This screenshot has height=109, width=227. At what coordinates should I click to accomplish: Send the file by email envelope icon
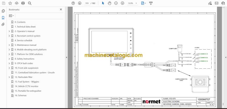click(217, 3)
